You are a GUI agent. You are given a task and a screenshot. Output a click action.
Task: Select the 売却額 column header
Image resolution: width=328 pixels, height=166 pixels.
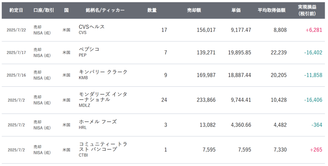pyautogui.click(x=194, y=10)
